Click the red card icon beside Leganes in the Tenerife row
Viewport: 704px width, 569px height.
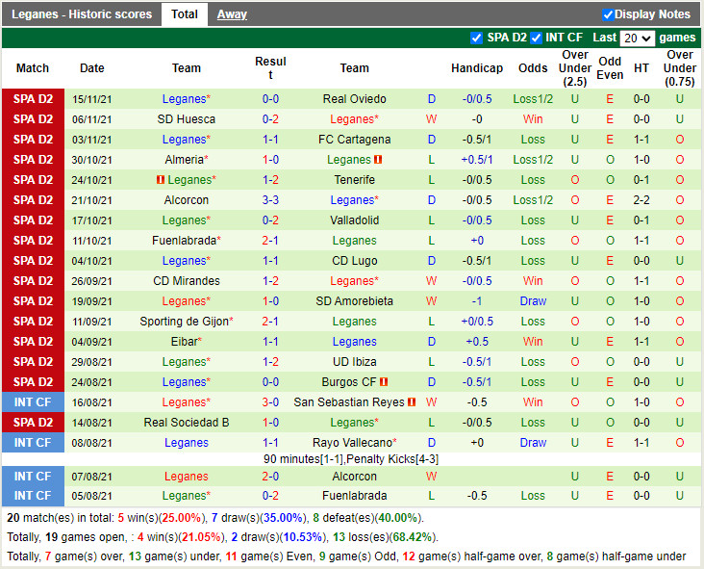[x=161, y=180]
